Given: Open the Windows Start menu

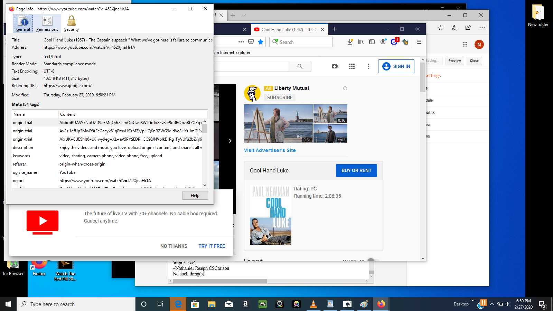Looking at the screenshot, I should 8,304.
